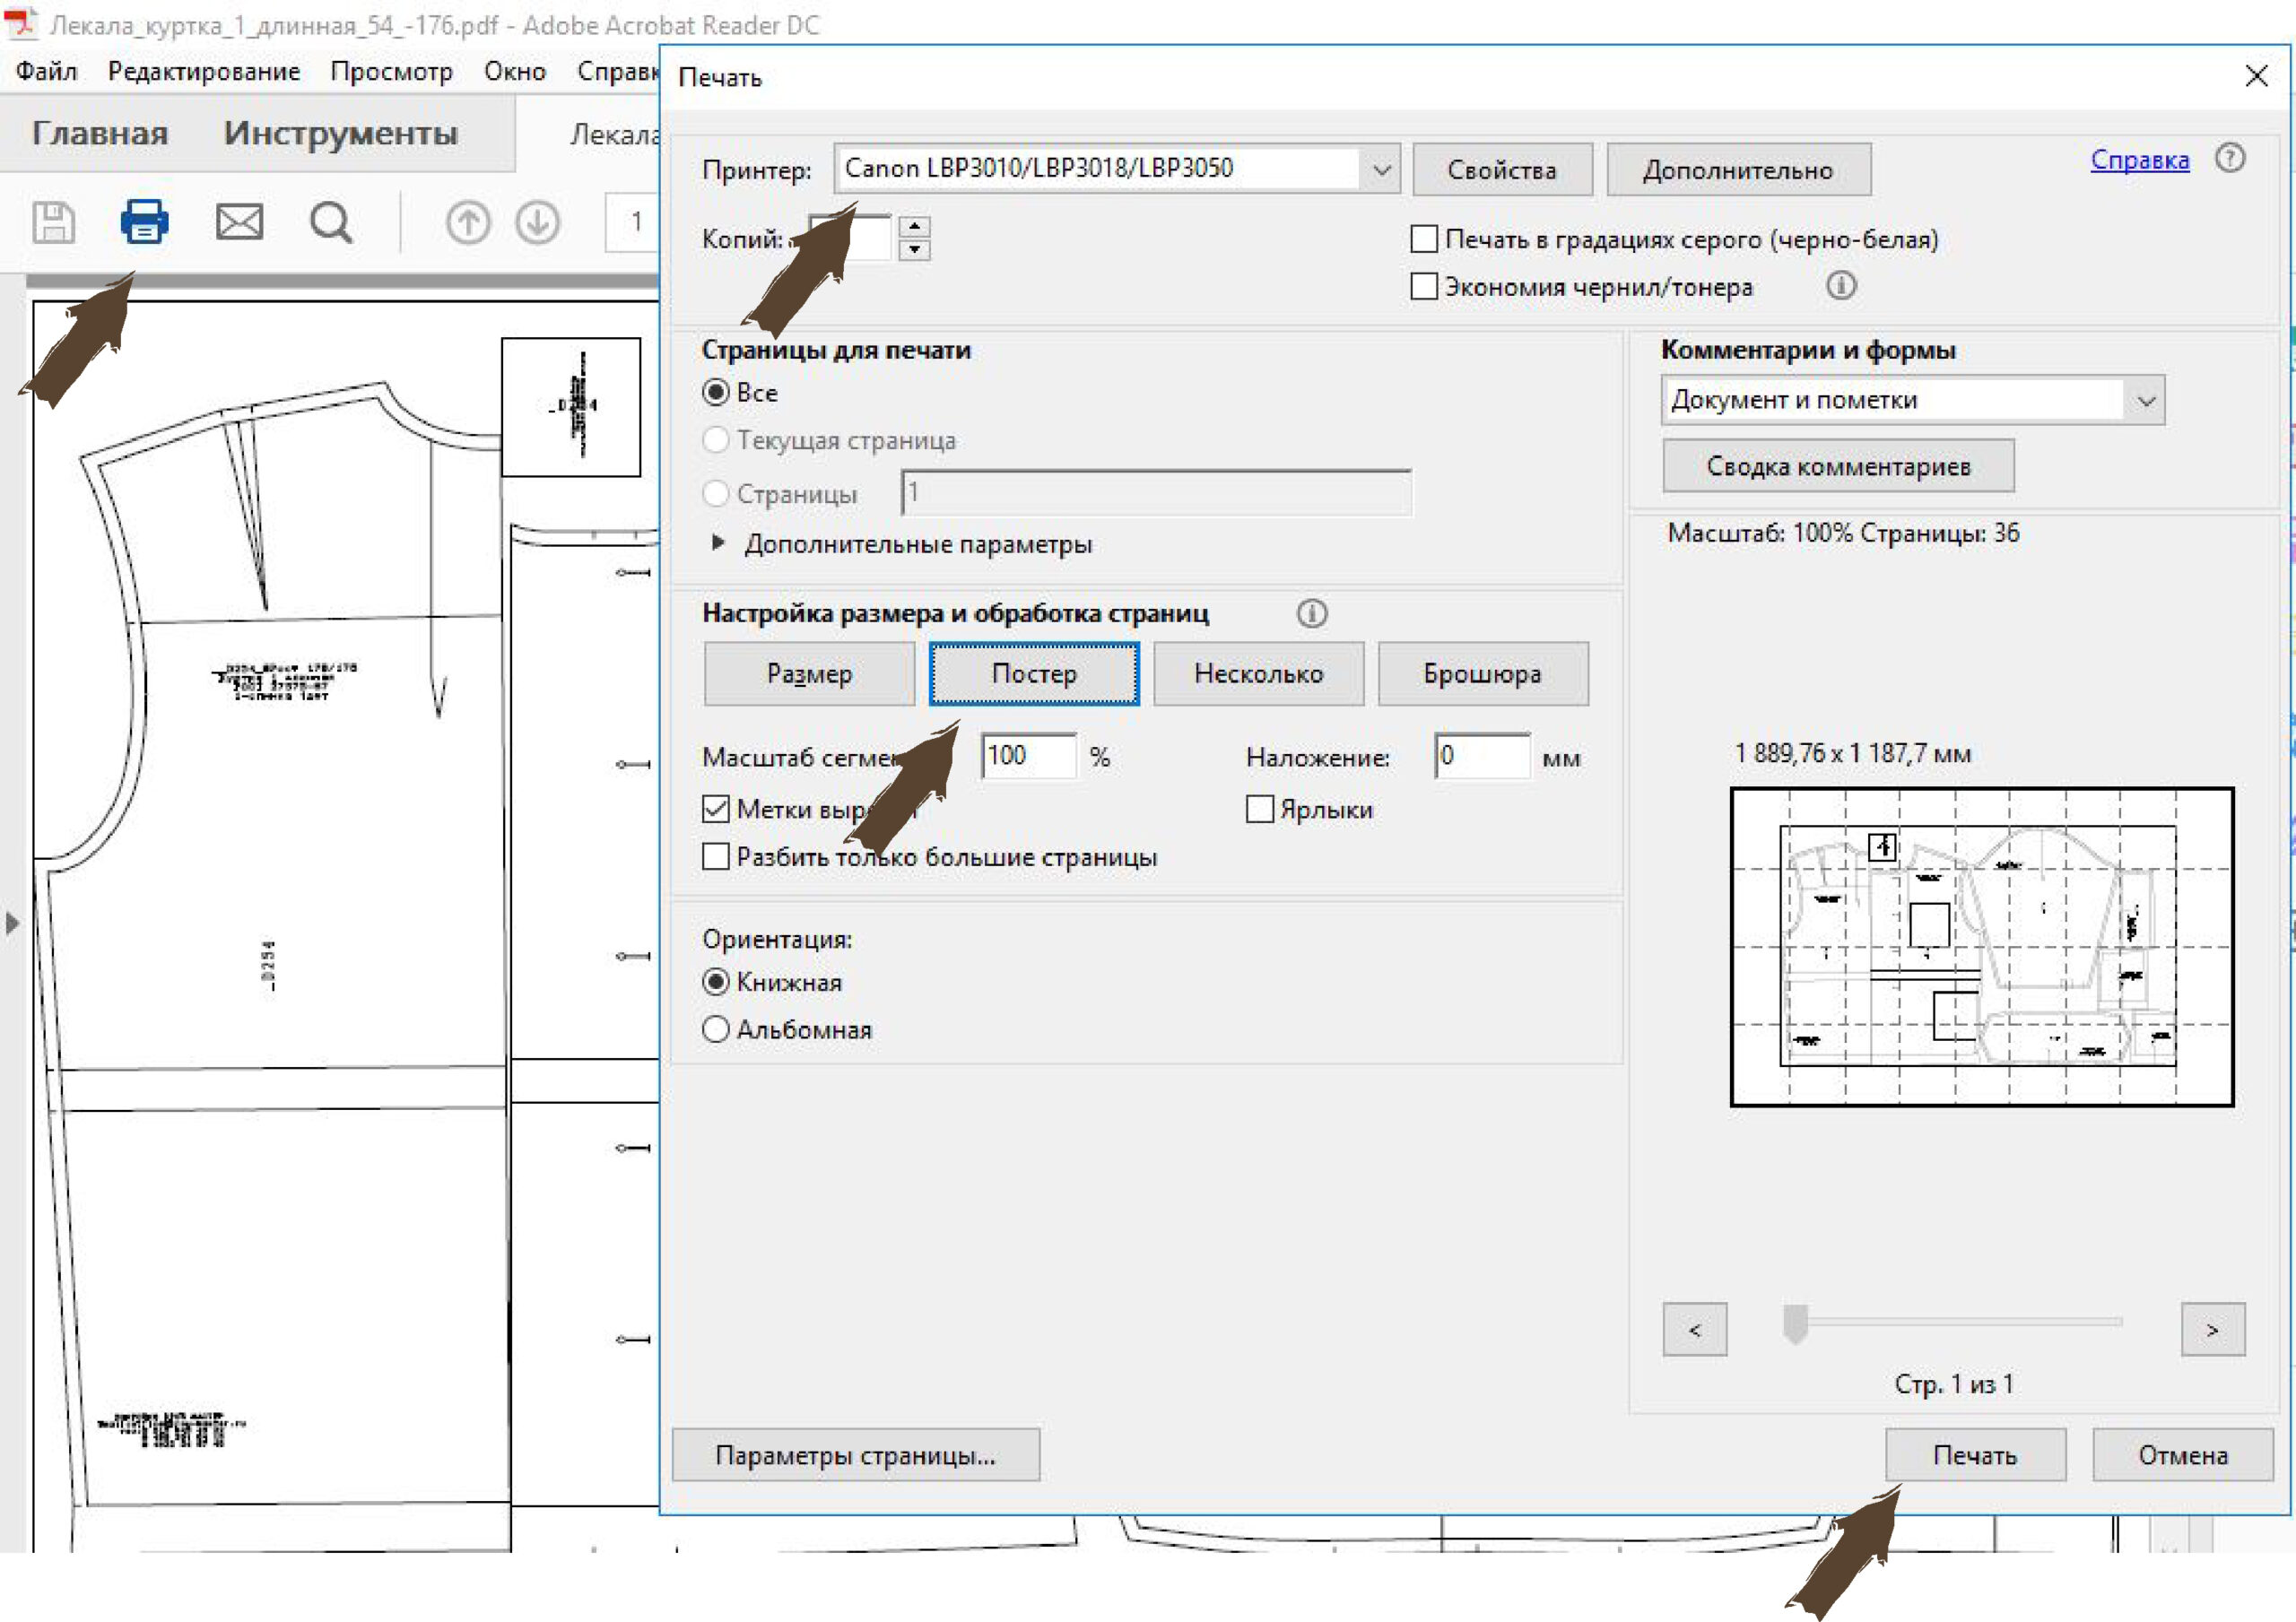
Task: Enable Экономия чернил/тонера checkbox
Action: point(1424,286)
